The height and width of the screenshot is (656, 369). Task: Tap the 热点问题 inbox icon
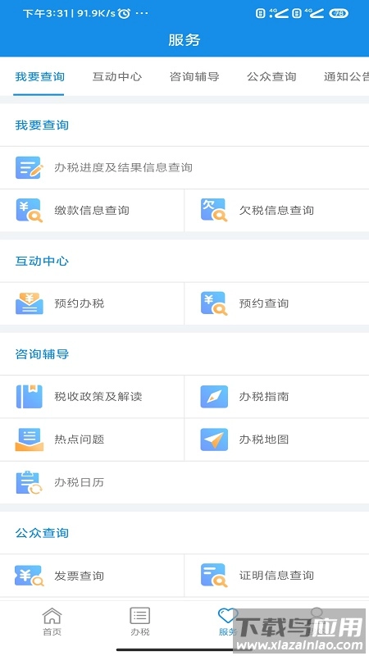click(x=30, y=440)
